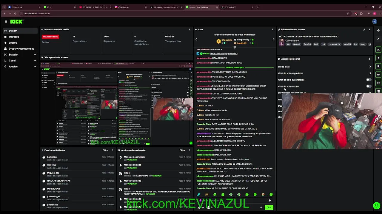The width and height of the screenshot is (382, 214).
Task: Open the discord.gg link in chat
Action: click(x=224, y=53)
